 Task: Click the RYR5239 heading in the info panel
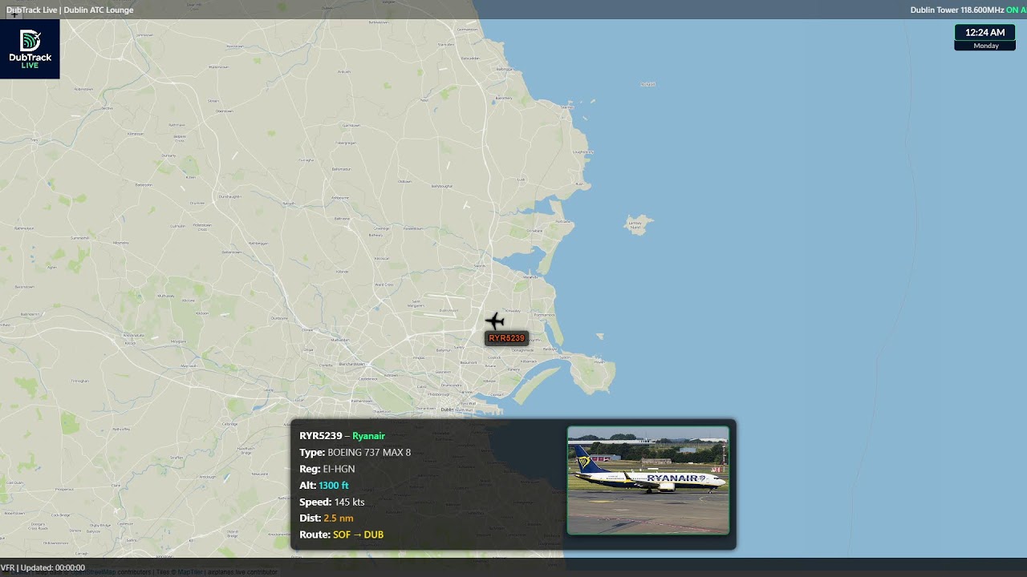tap(320, 436)
